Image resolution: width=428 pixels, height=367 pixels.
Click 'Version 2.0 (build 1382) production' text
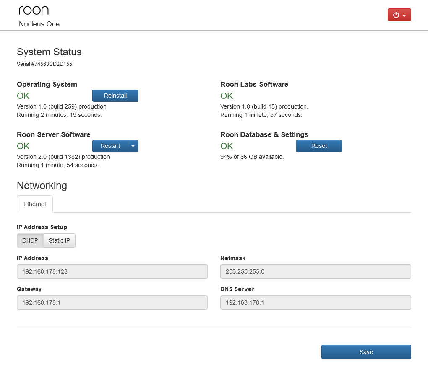tap(63, 157)
